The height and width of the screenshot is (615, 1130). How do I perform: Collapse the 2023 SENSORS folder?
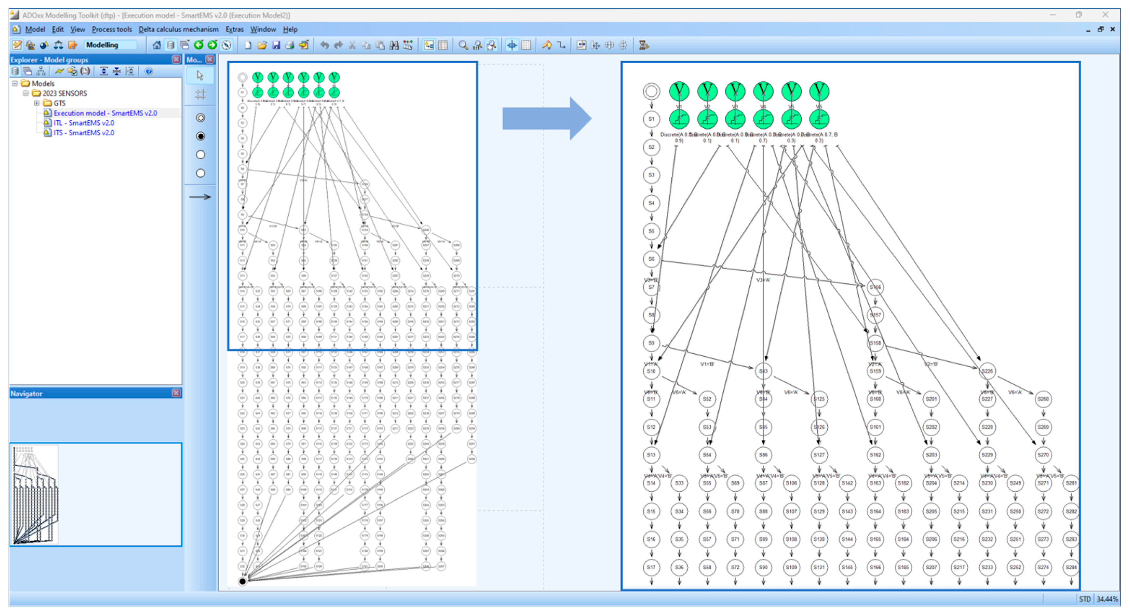coord(26,93)
